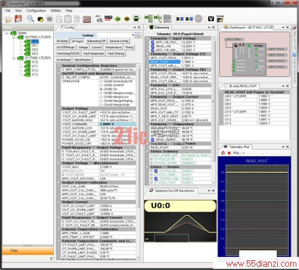Click the red stop icon in Telemetry Plot
Screen dimensions: 299x270
point(229,153)
